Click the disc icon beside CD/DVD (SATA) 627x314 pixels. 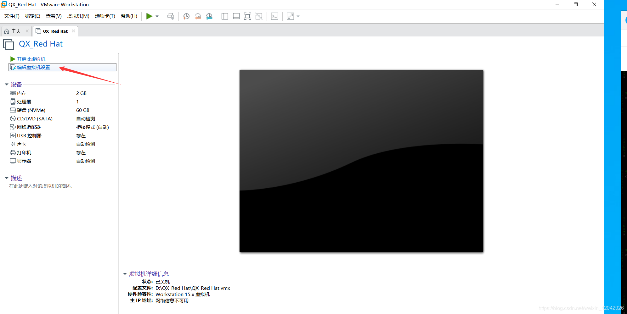tap(13, 118)
